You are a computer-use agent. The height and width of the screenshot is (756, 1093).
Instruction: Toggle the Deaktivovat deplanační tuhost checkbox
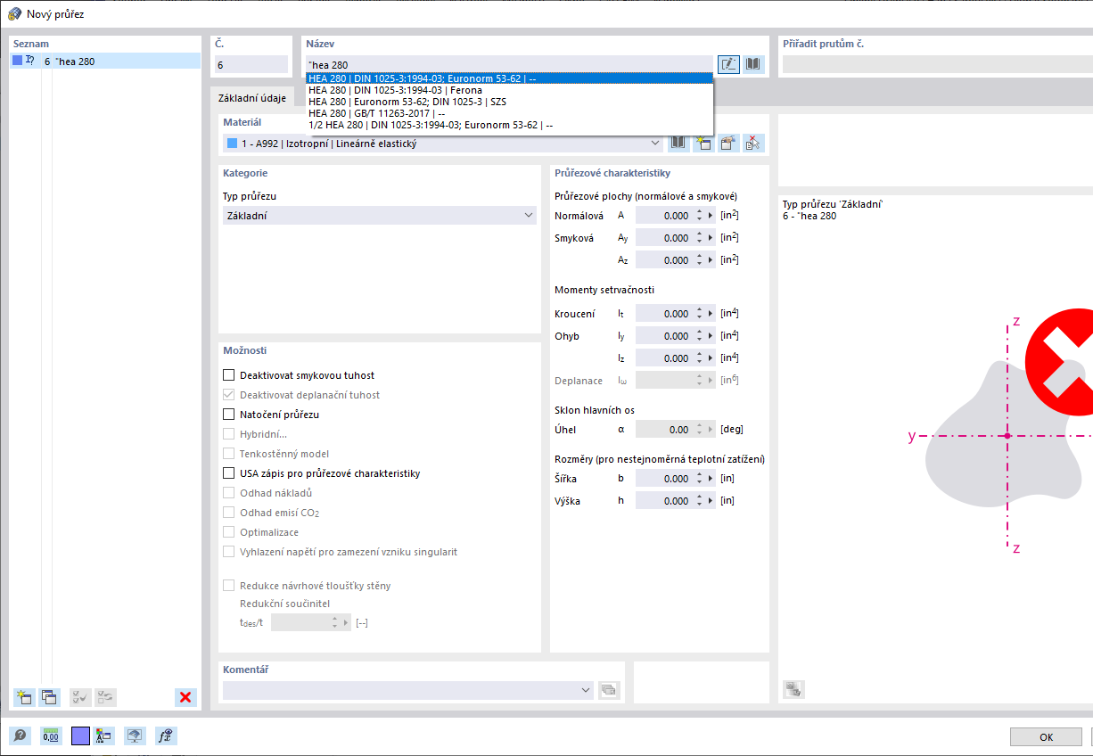click(229, 395)
